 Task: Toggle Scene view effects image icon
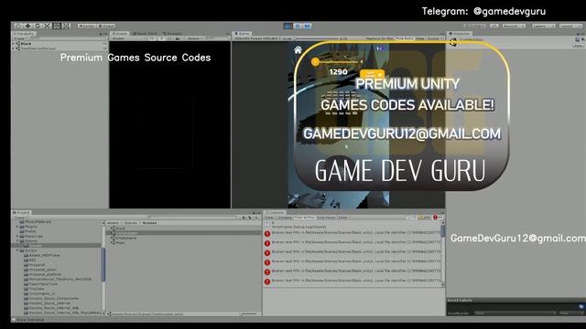pyautogui.click(x=178, y=38)
